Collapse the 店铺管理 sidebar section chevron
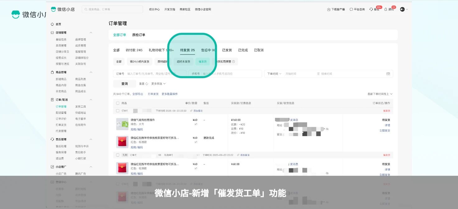This screenshot has width=458, height=209. tap(91, 33)
